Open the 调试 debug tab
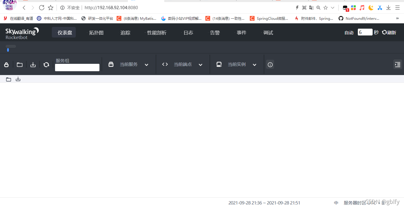This screenshot has height=208, width=404. (268, 32)
